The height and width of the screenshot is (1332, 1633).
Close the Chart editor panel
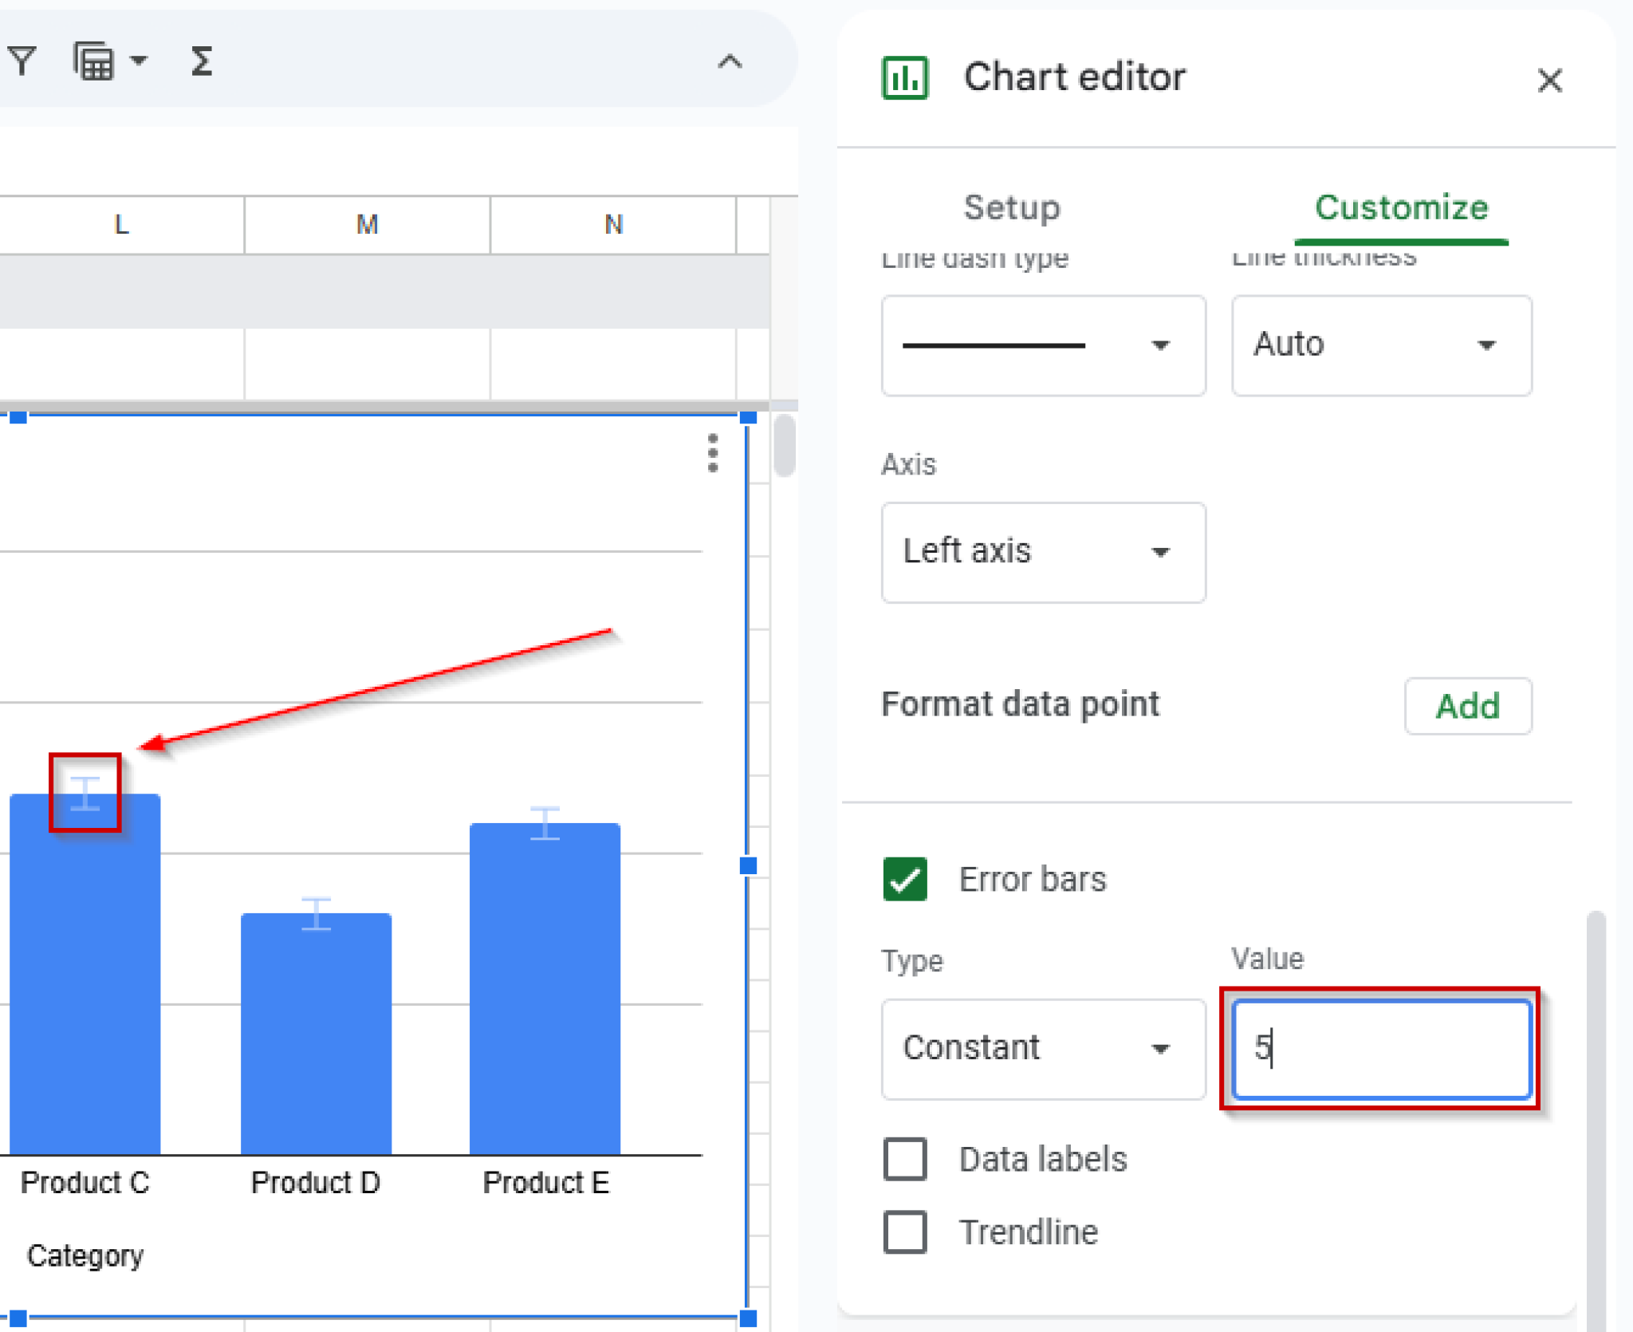coord(1549,80)
